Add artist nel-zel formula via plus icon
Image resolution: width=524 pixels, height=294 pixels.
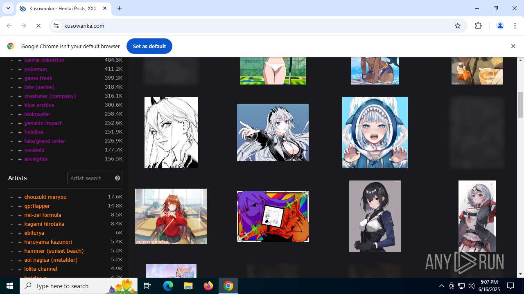[x=20, y=215]
